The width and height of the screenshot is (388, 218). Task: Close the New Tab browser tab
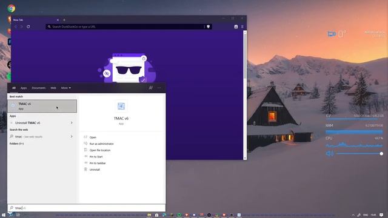point(58,20)
